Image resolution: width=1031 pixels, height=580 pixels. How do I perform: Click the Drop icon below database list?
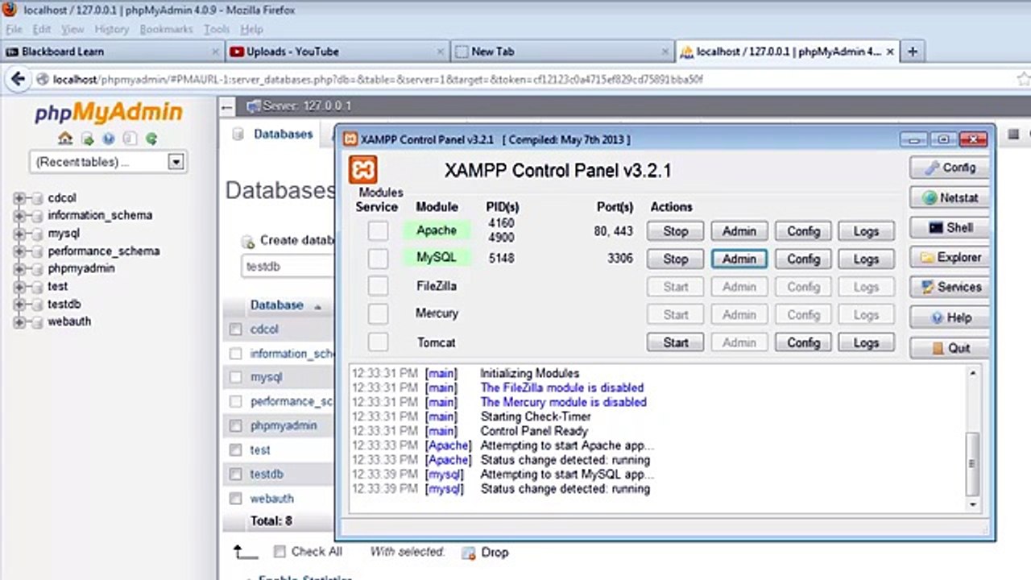coord(468,553)
